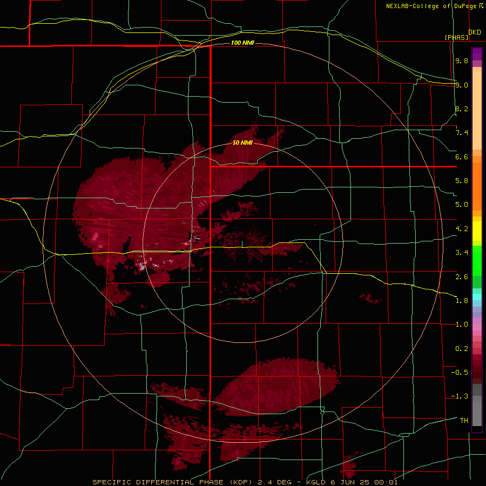Click the 8.2 value on the color scale
This screenshot has height=486, width=486.
(x=462, y=109)
